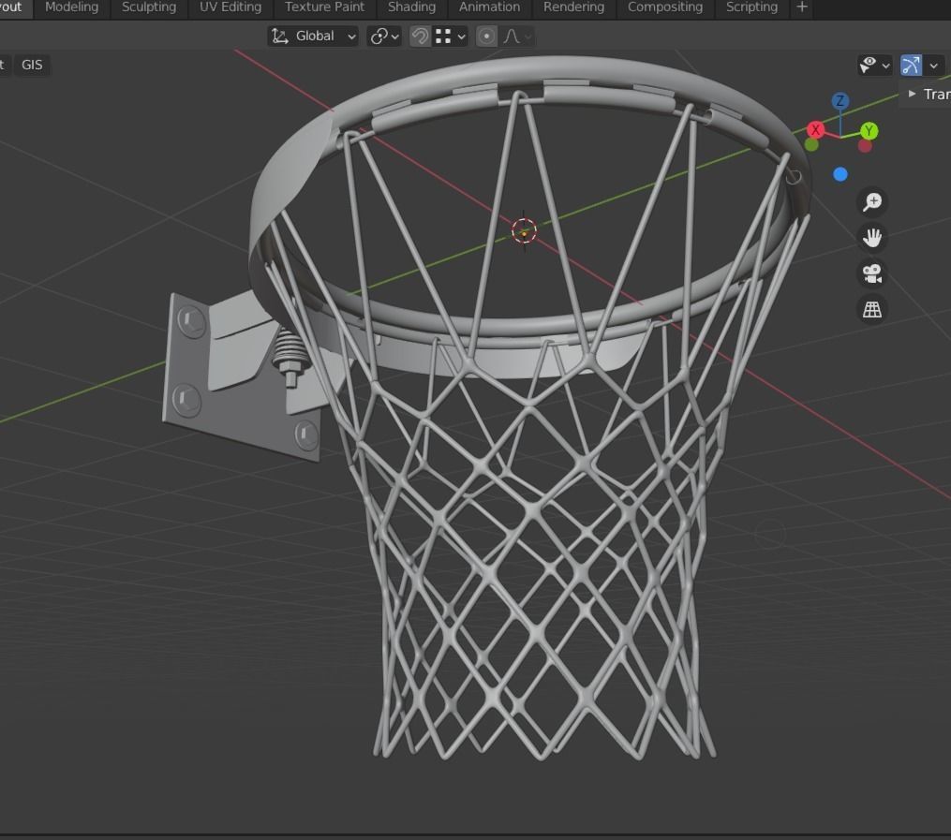951x840 pixels.
Task: Click the transform orientation axes icon
Action: pyautogui.click(x=279, y=36)
